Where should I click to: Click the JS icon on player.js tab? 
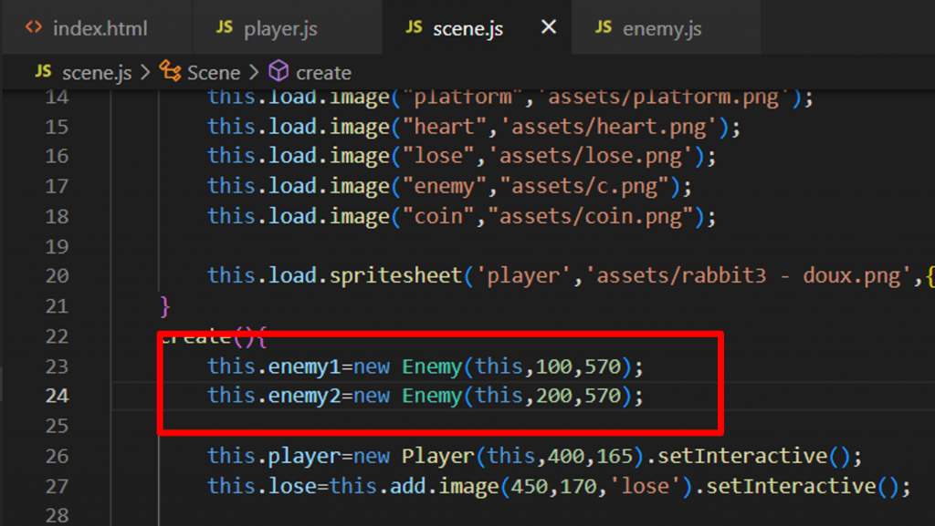click(225, 26)
